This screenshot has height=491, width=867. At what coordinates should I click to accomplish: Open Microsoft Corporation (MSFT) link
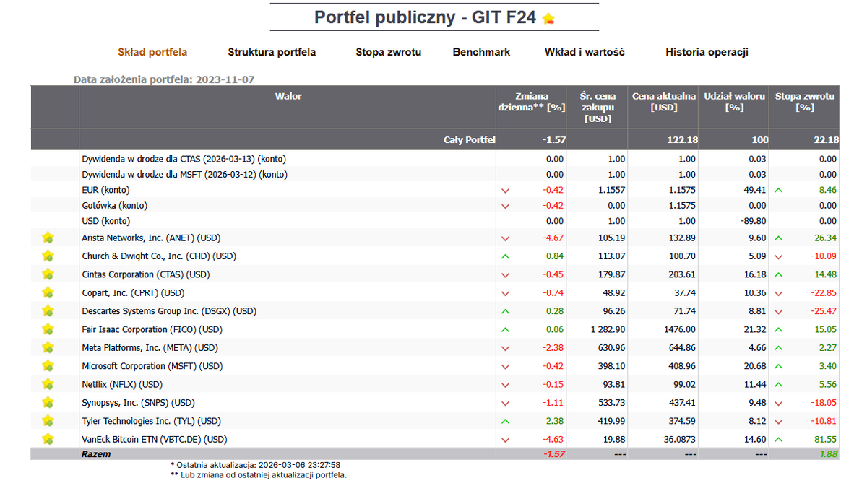[x=152, y=366]
